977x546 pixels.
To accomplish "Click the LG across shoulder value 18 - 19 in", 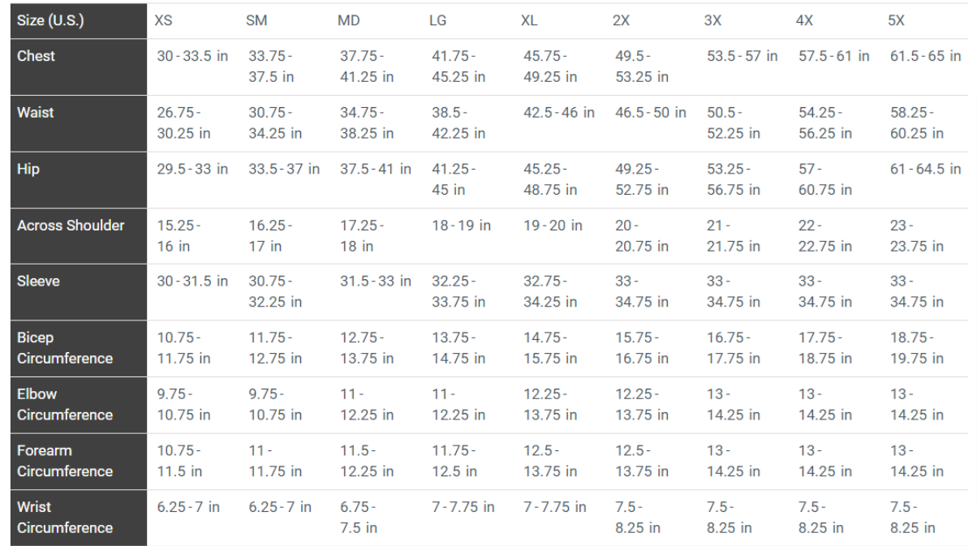I will click(x=461, y=226).
